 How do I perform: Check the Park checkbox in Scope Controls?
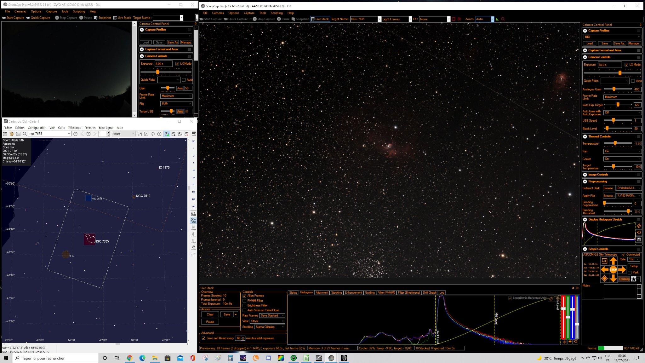point(630,273)
